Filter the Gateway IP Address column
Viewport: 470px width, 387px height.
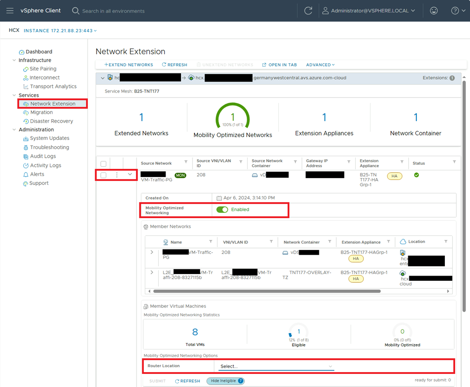coord(349,162)
